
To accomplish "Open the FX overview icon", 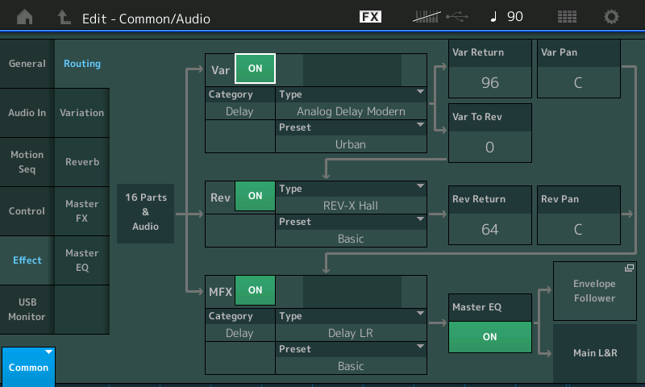I will coord(370,17).
